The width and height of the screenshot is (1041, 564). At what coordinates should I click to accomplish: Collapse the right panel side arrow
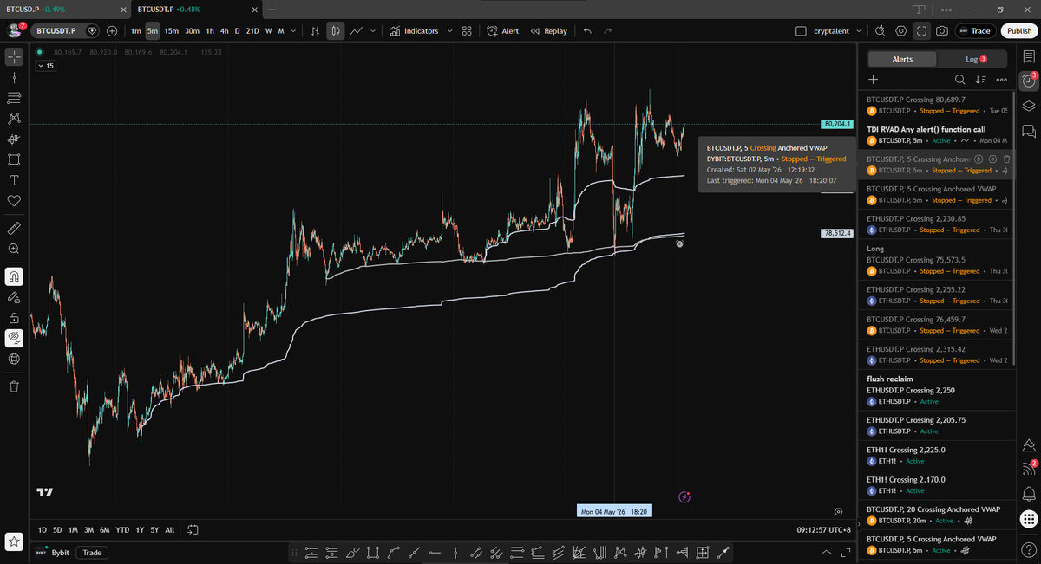[859, 523]
